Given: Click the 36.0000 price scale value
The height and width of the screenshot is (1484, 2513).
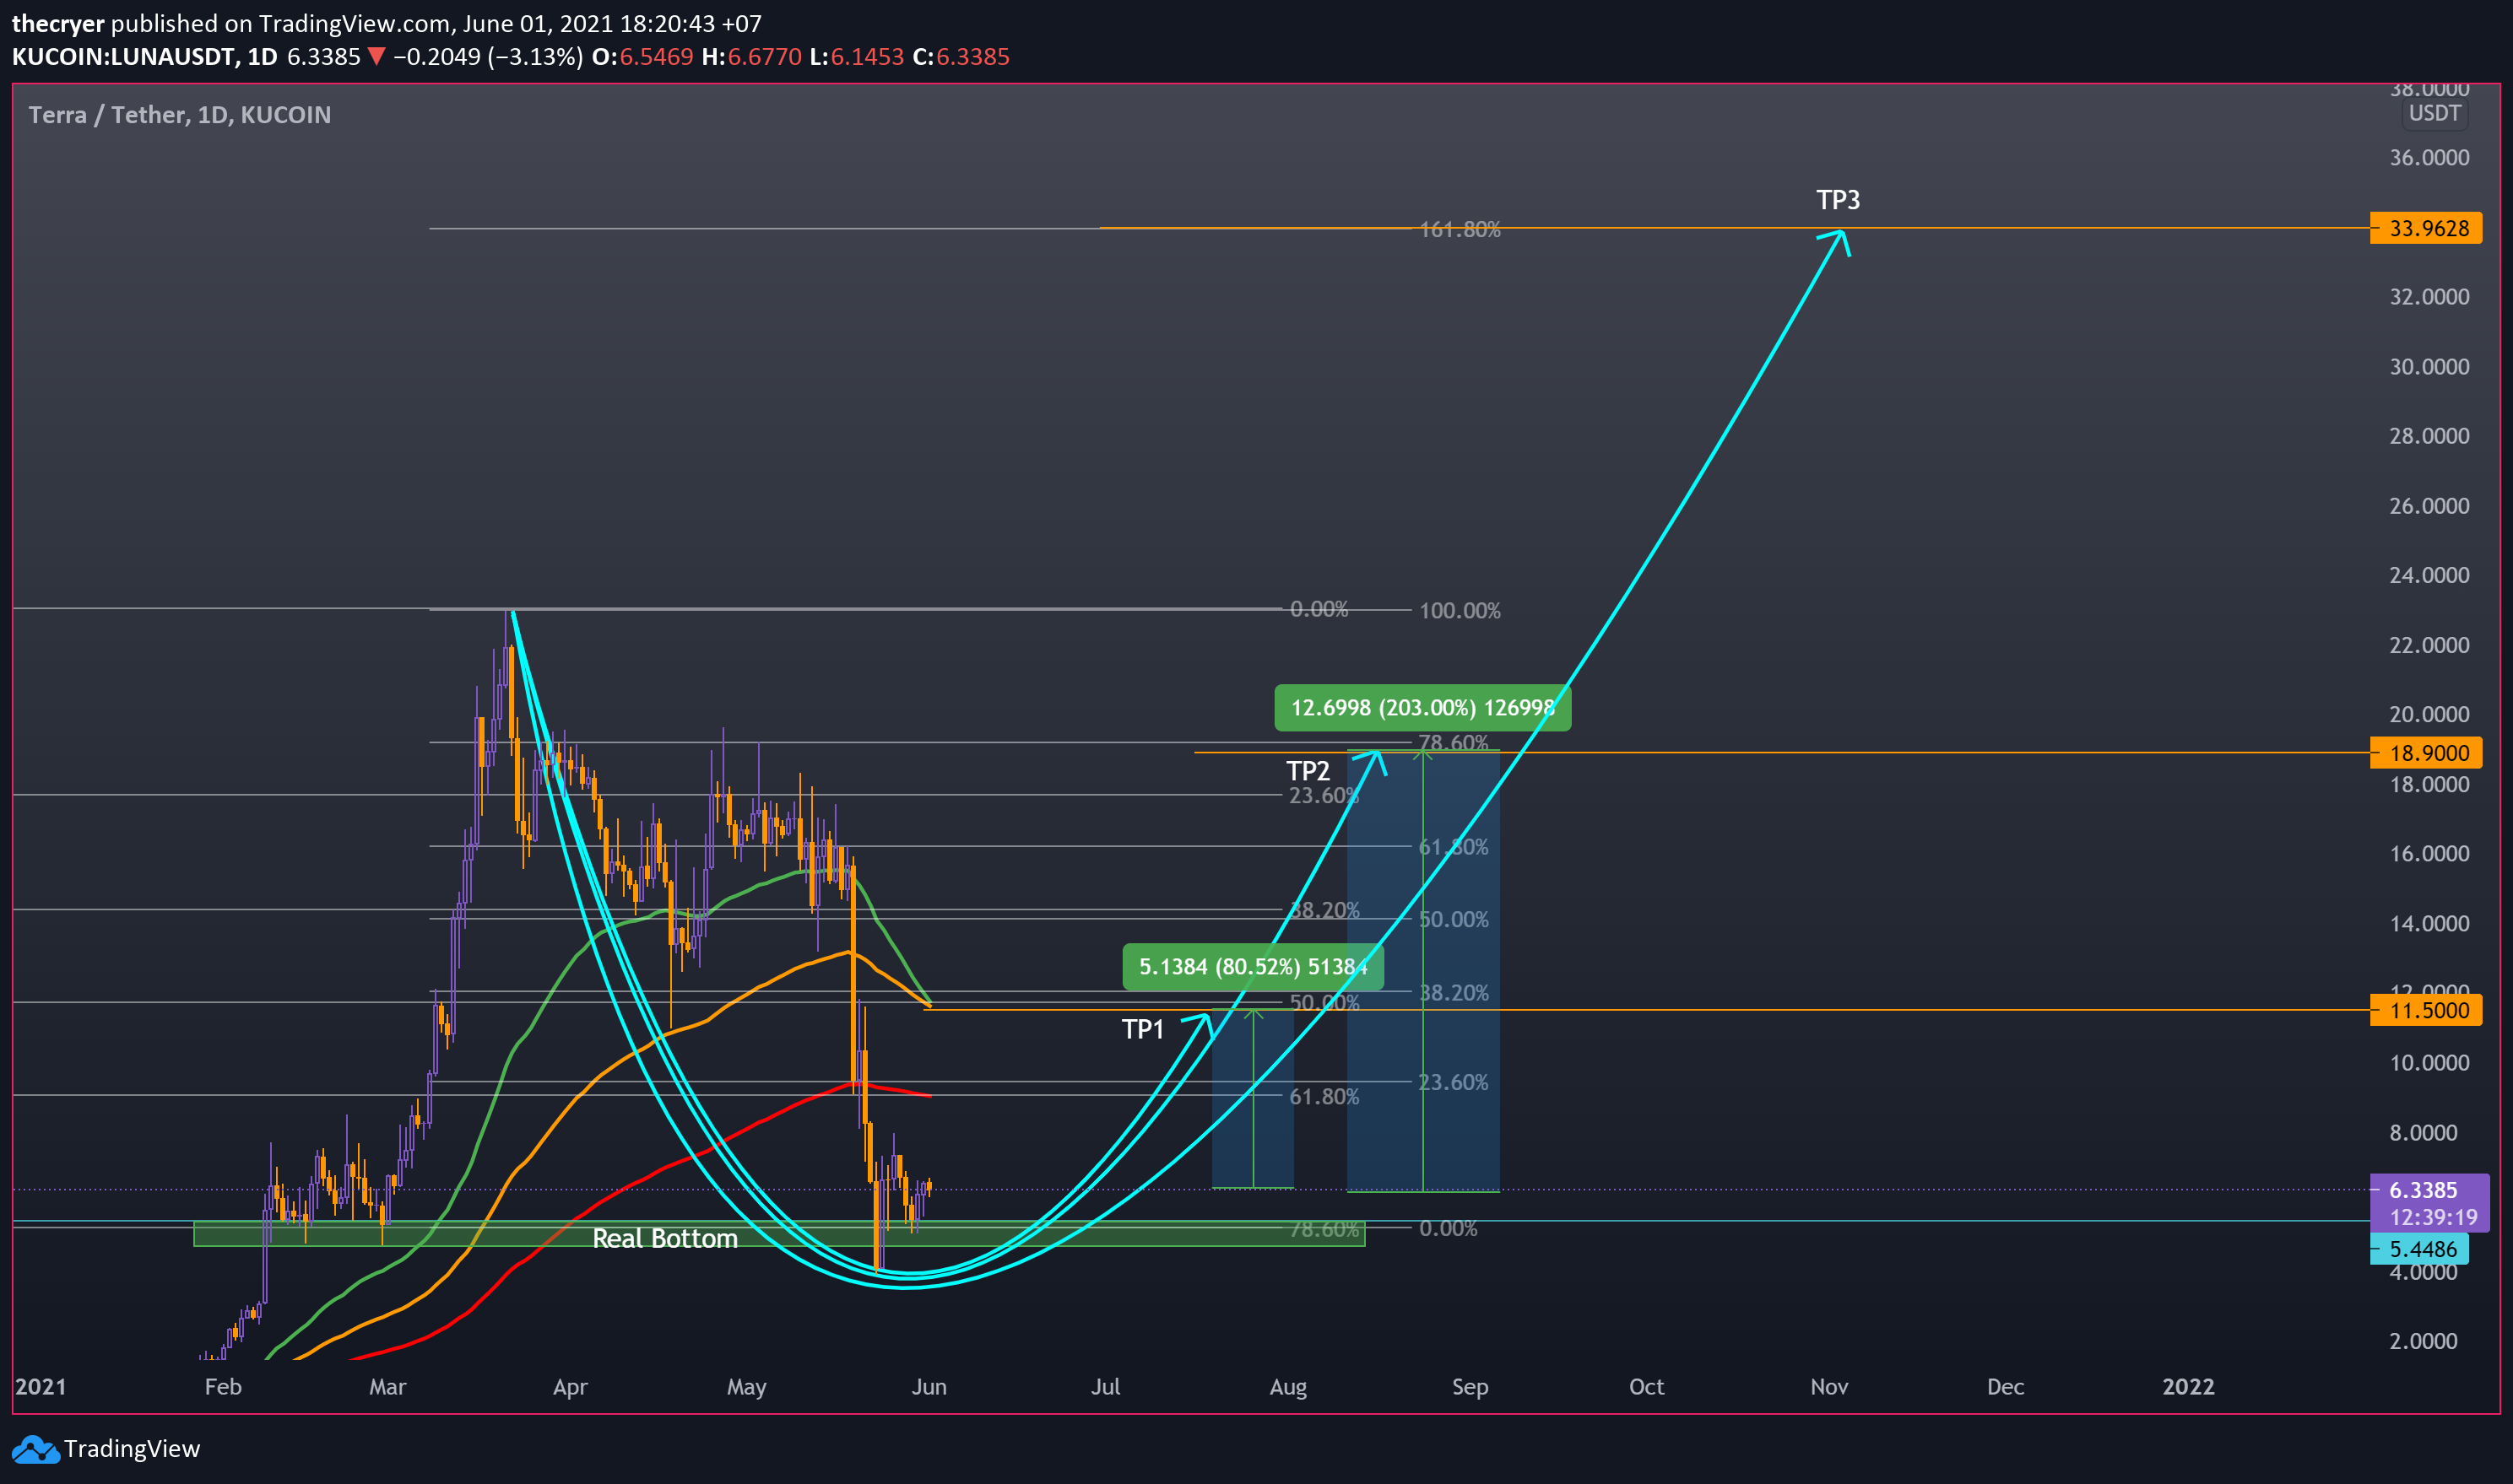Looking at the screenshot, I should pyautogui.click(x=2429, y=158).
